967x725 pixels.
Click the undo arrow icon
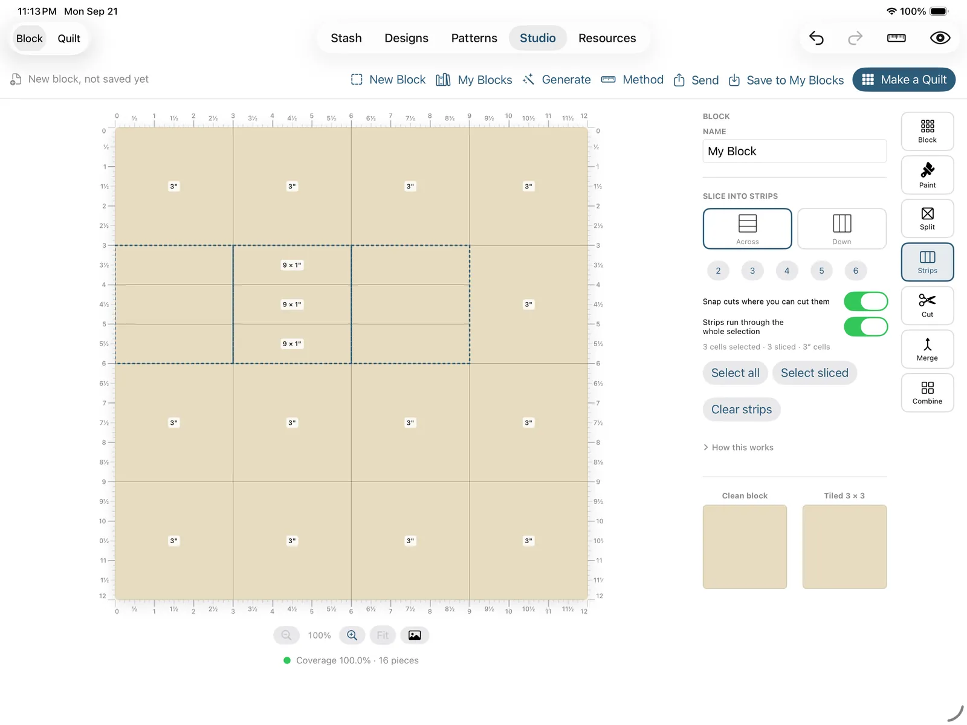817,38
